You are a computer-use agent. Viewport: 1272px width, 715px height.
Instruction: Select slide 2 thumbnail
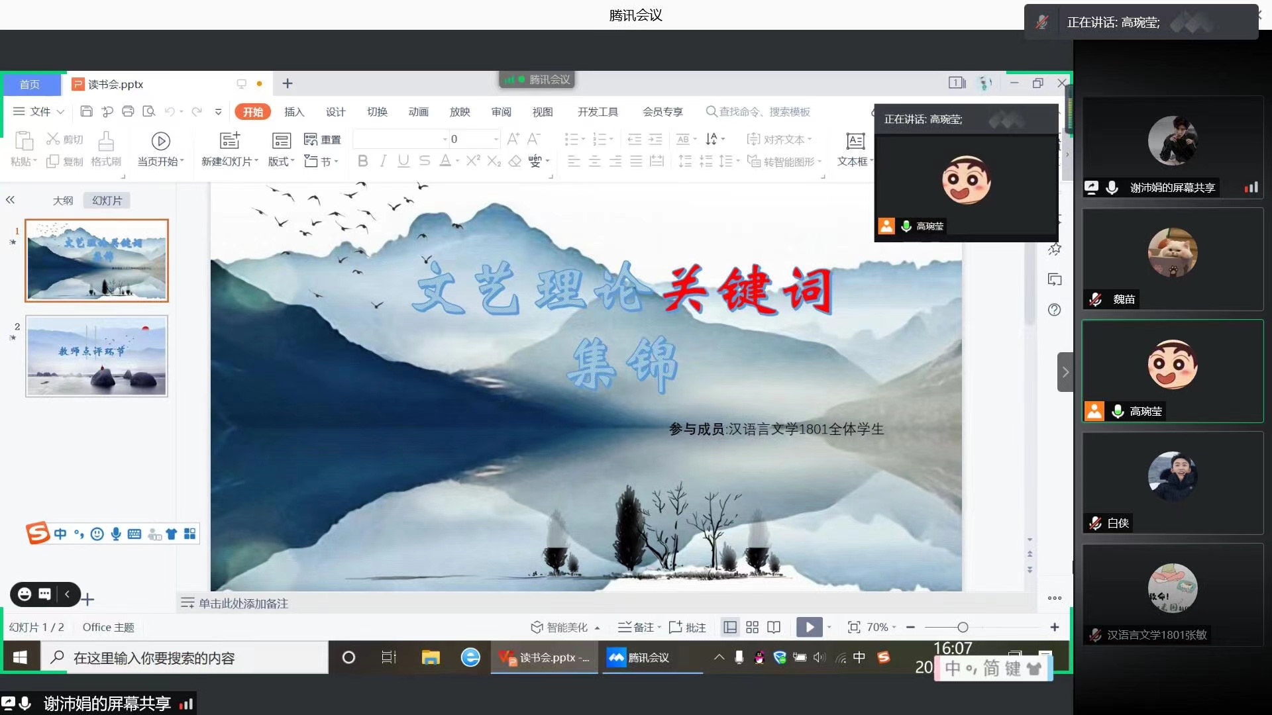click(97, 356)
